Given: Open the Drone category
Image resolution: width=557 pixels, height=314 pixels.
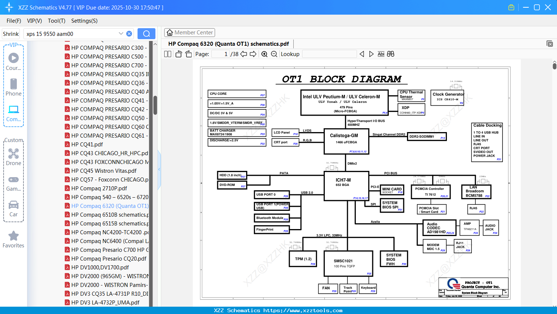Looking at the screenshot, I should (14, 157).
